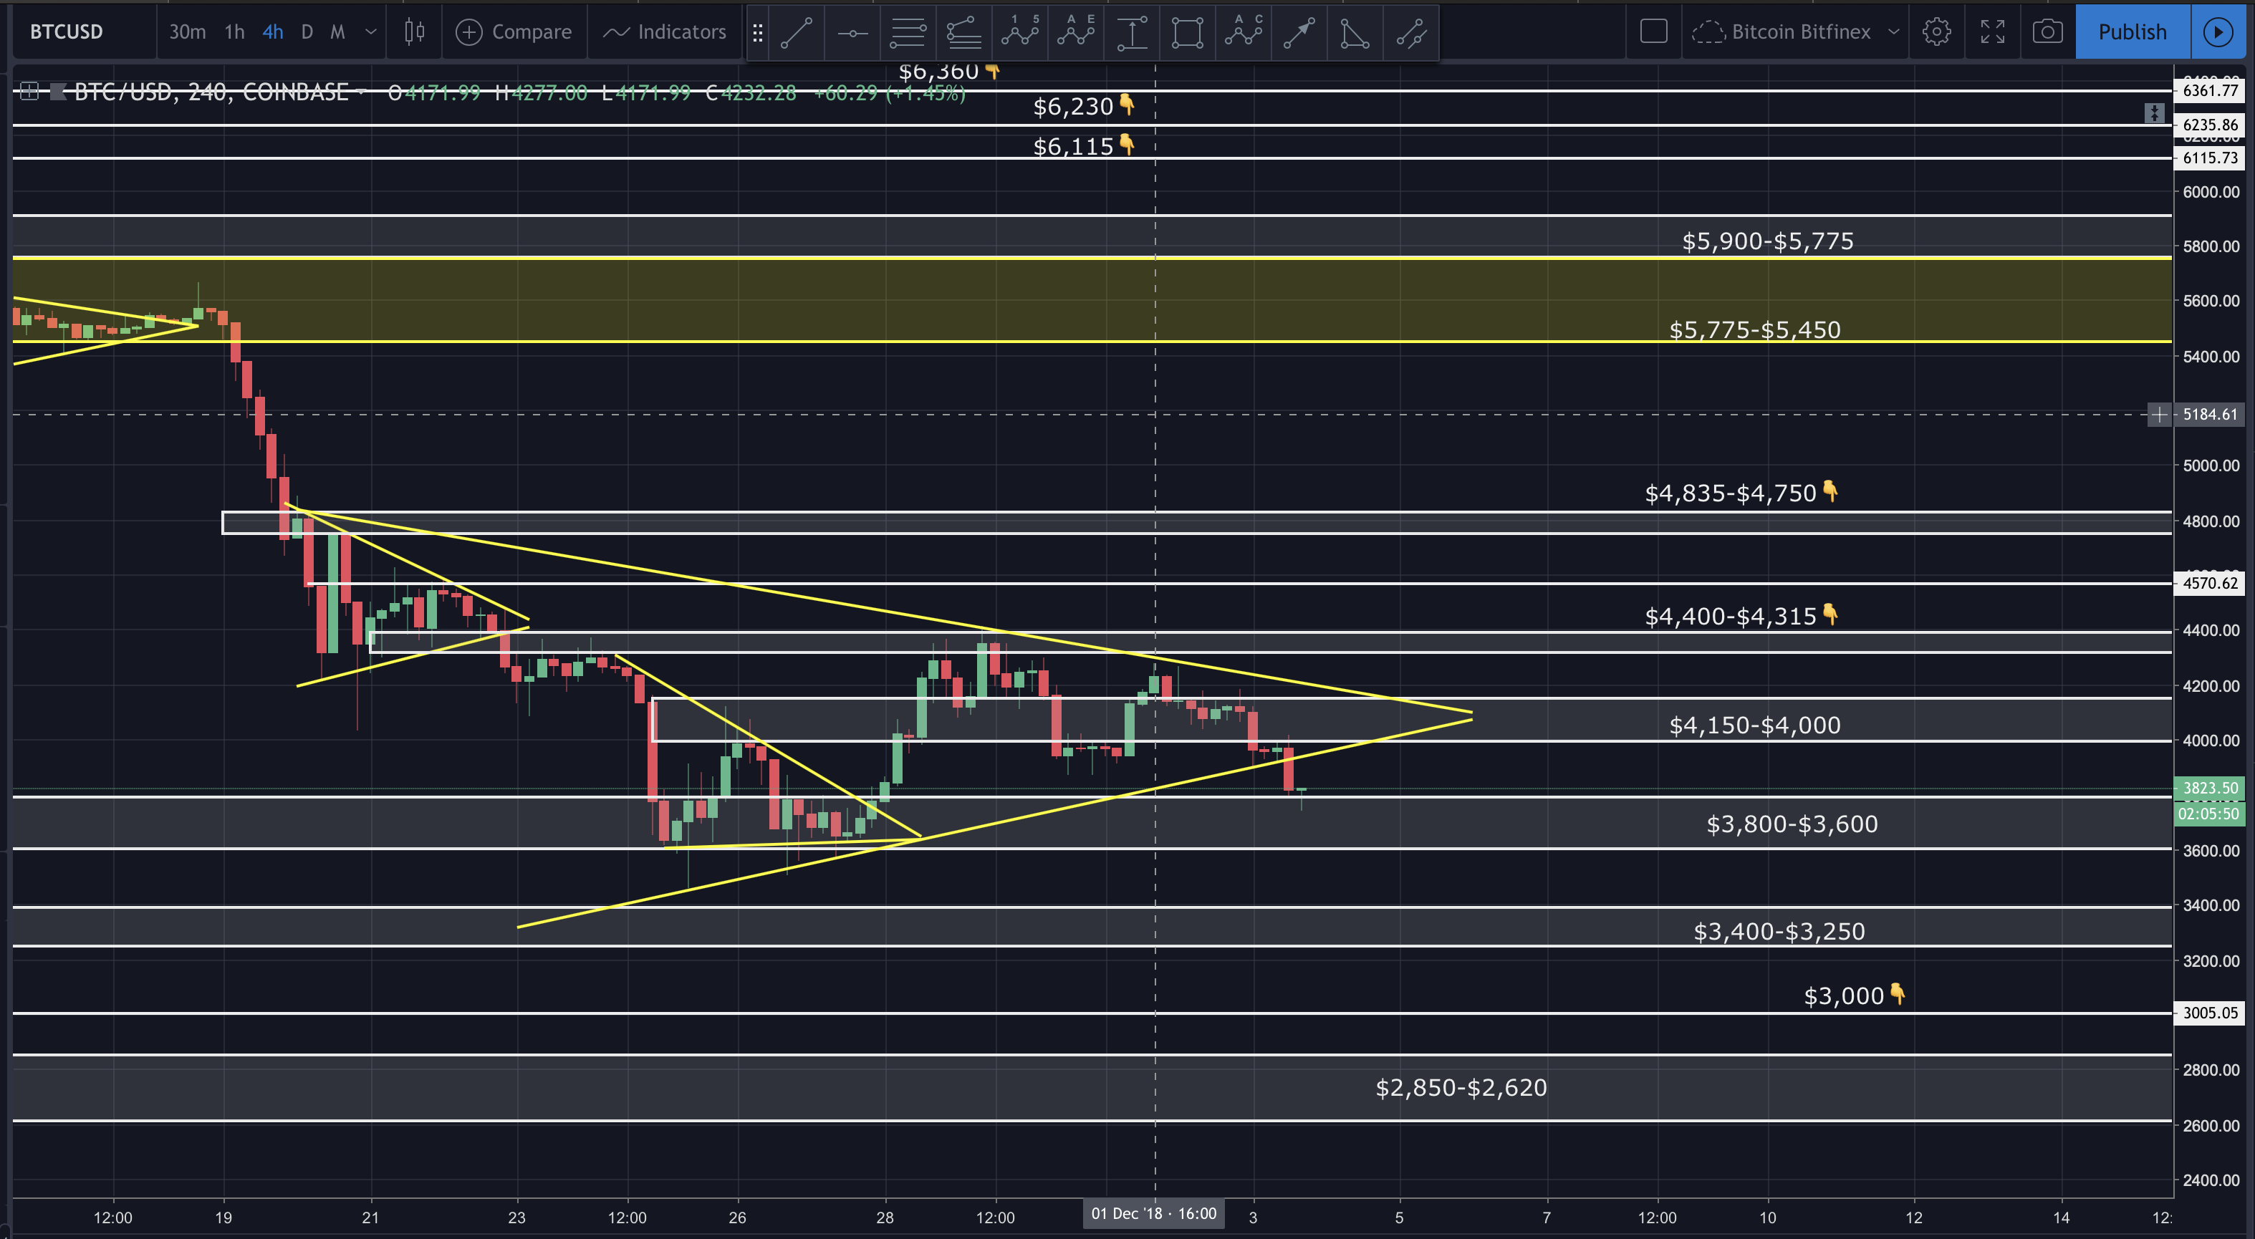Screen dimensions: 2255x1239
Task: Select the Horizontal Line tool
Action: 852,32
